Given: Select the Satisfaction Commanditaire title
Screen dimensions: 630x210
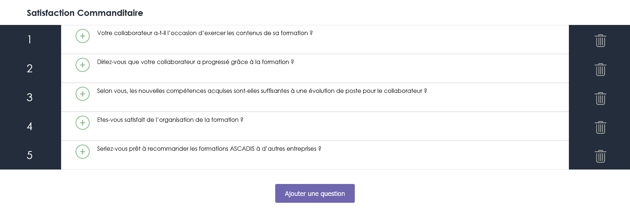Looking at the screenshot, I should 85,13.
